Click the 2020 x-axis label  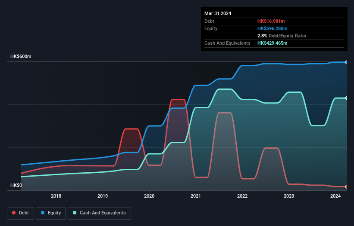pyautogui.click(x=149, y=196)
